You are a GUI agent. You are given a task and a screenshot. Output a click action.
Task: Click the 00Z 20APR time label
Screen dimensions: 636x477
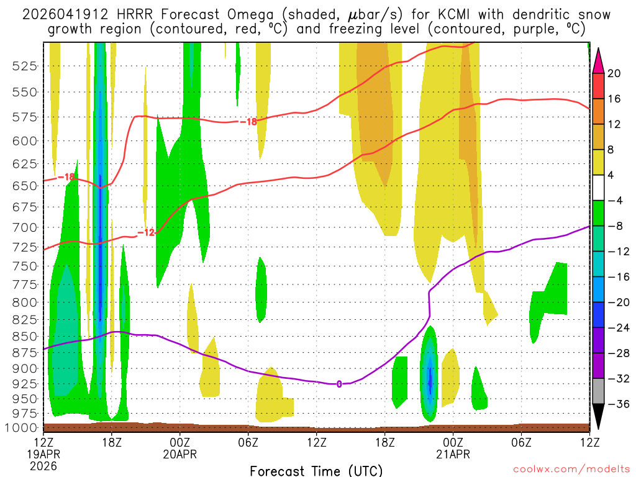click(x=180, y=448)
